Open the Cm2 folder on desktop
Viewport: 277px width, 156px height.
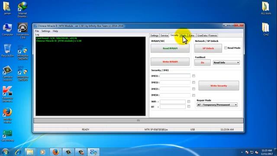[x=266, y=29]
